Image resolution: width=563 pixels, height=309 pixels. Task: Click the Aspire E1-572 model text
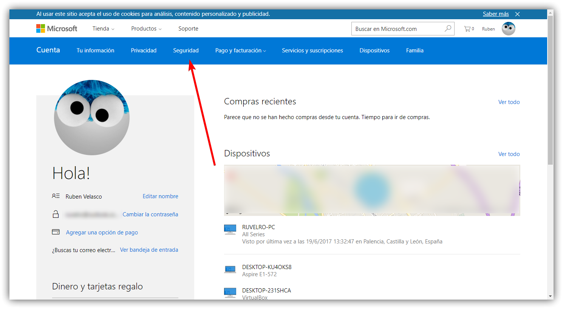coord(259,274)
